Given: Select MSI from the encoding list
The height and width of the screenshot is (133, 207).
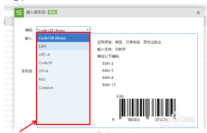Looking at the screenshot, I should pyautogui.click(x=63, y=79).
